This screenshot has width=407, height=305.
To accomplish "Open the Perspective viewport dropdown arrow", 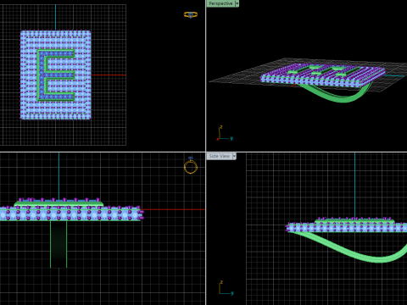I will [237, 3].
